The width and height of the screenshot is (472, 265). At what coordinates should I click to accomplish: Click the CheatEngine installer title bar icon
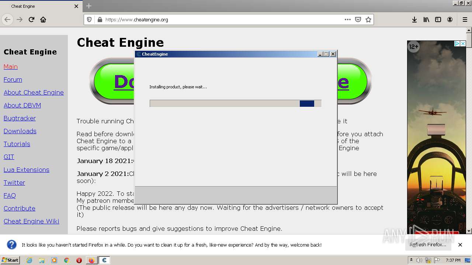click(139, 54)
